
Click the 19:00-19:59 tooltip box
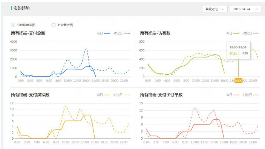(x=239, y=50)
